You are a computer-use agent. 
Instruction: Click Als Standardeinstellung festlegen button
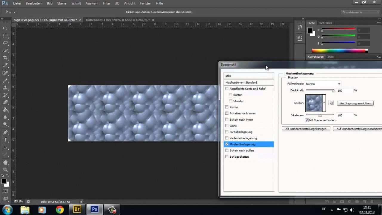[306, 129]
